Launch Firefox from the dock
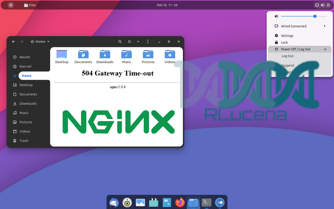This screenshot has height=209, width=334. point(180,202)
